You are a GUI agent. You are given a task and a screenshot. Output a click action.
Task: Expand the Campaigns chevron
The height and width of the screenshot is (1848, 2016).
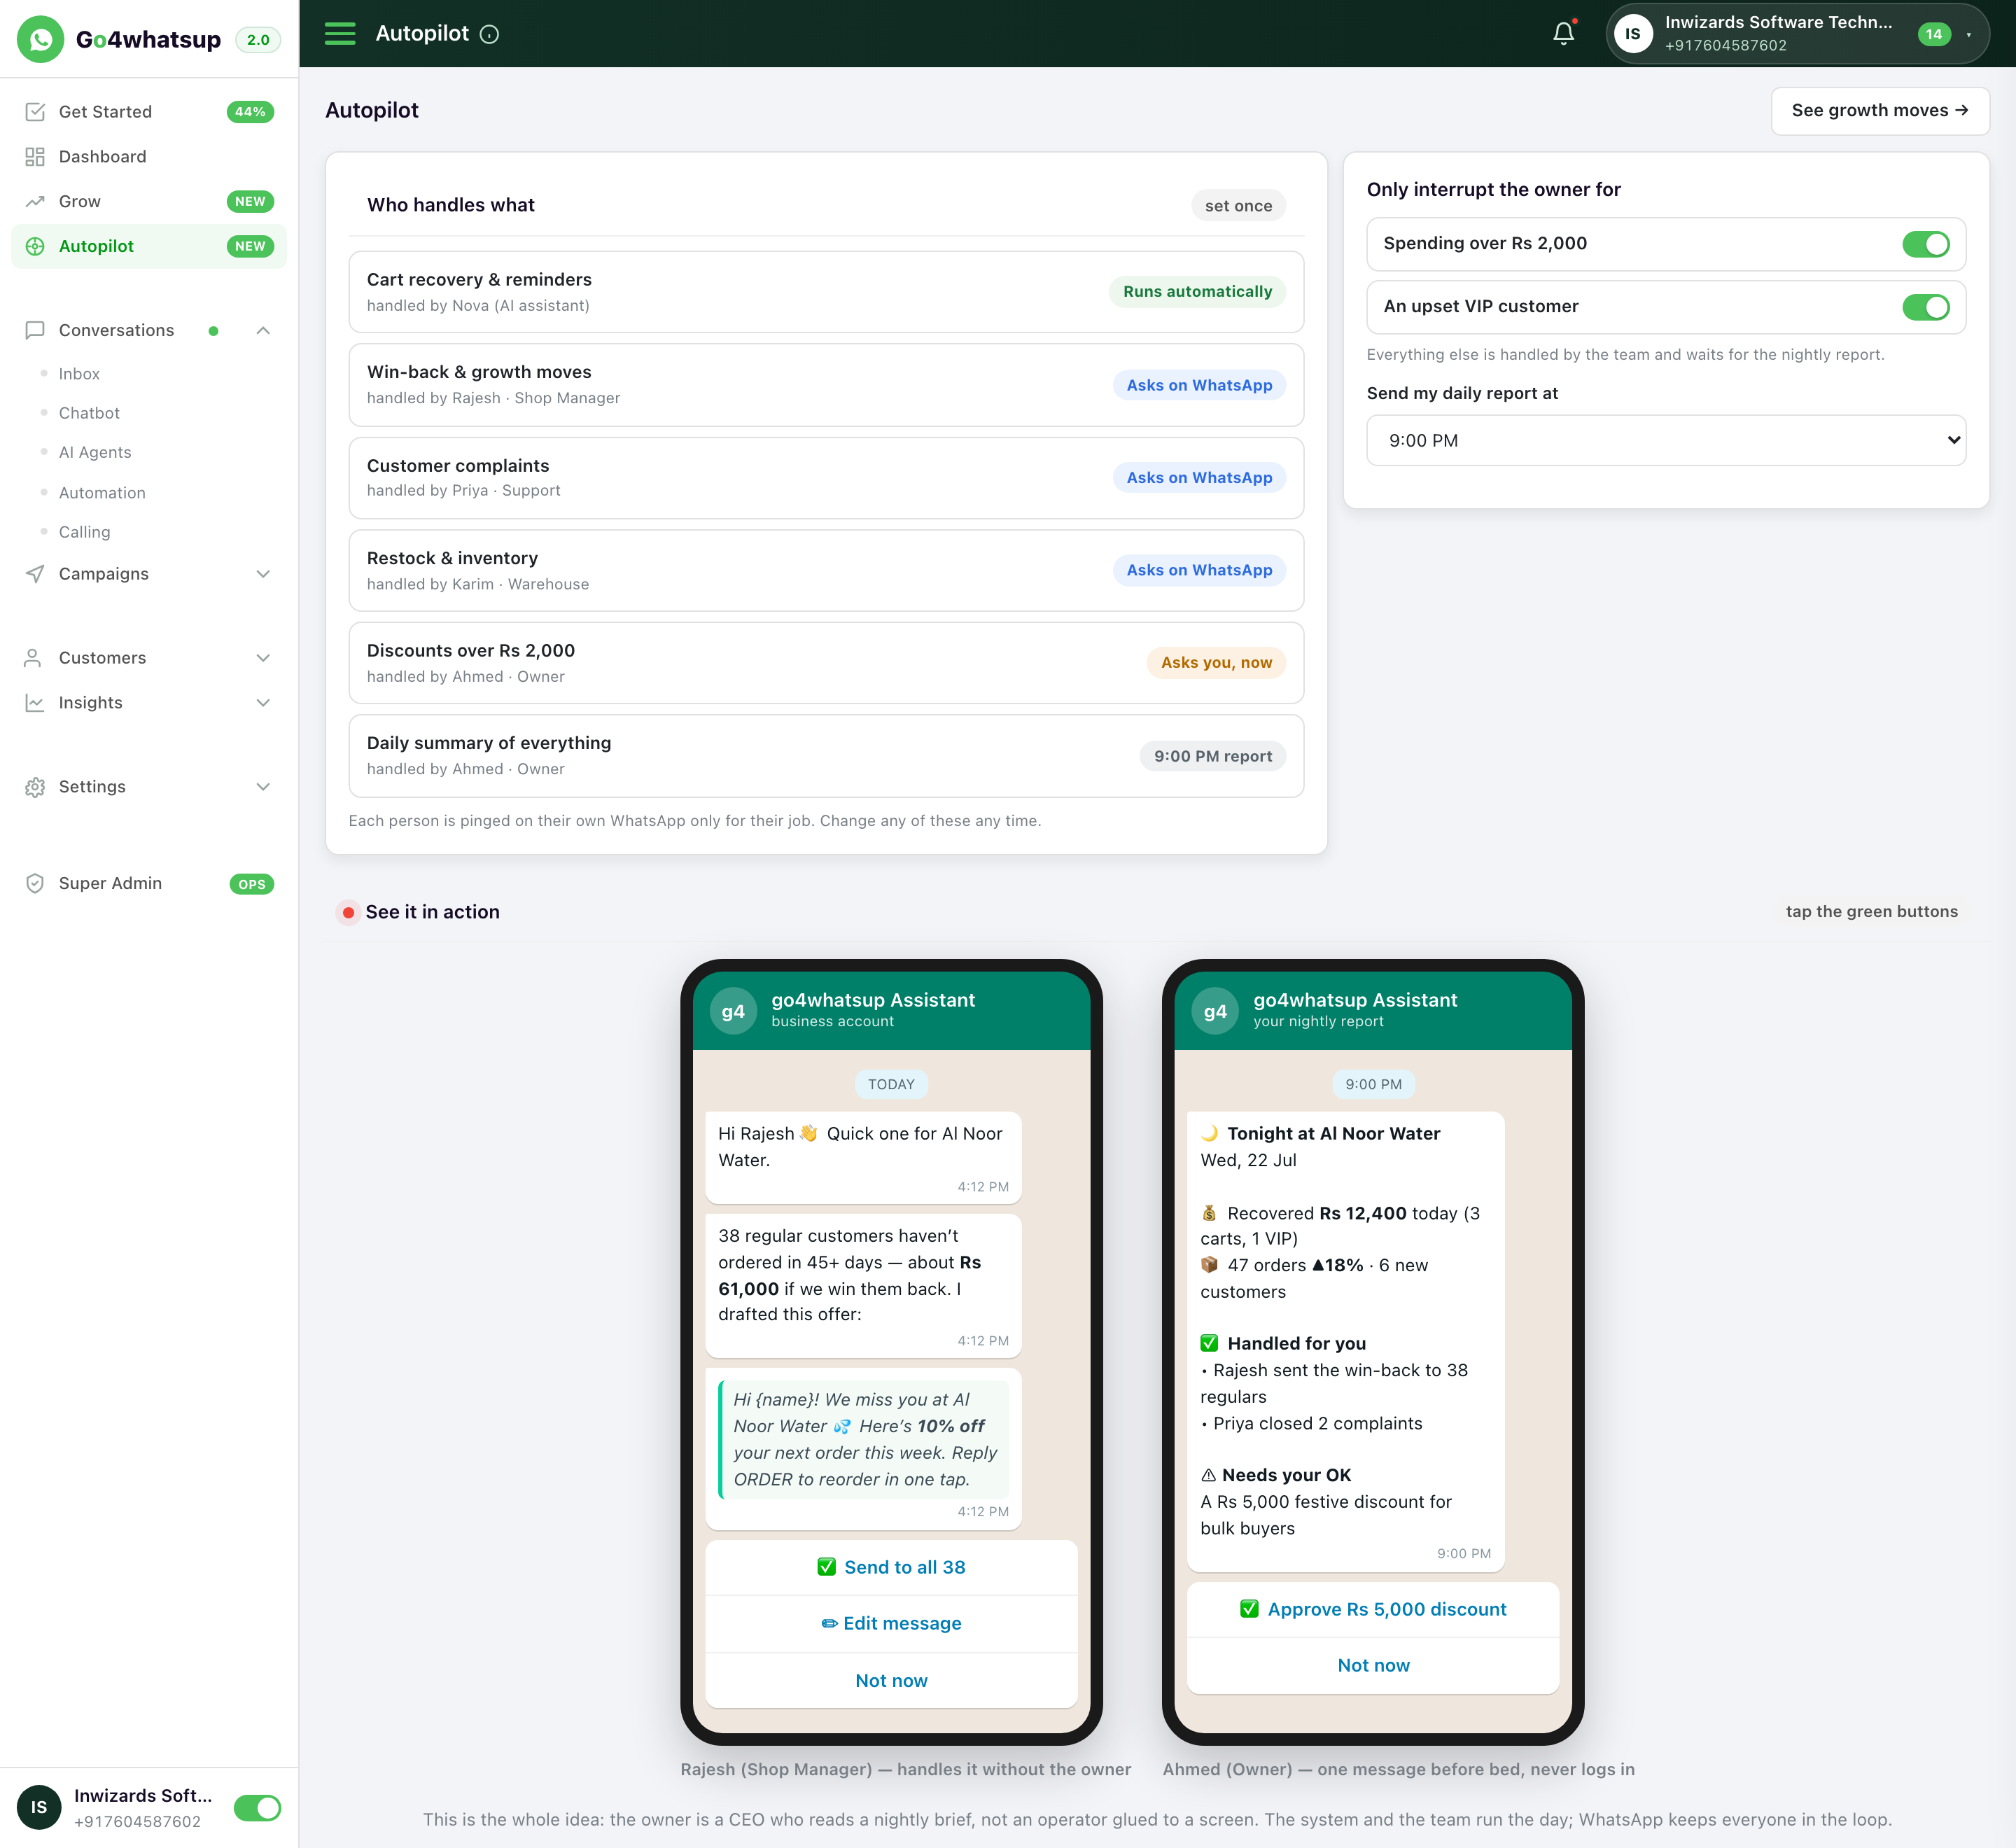263,574
